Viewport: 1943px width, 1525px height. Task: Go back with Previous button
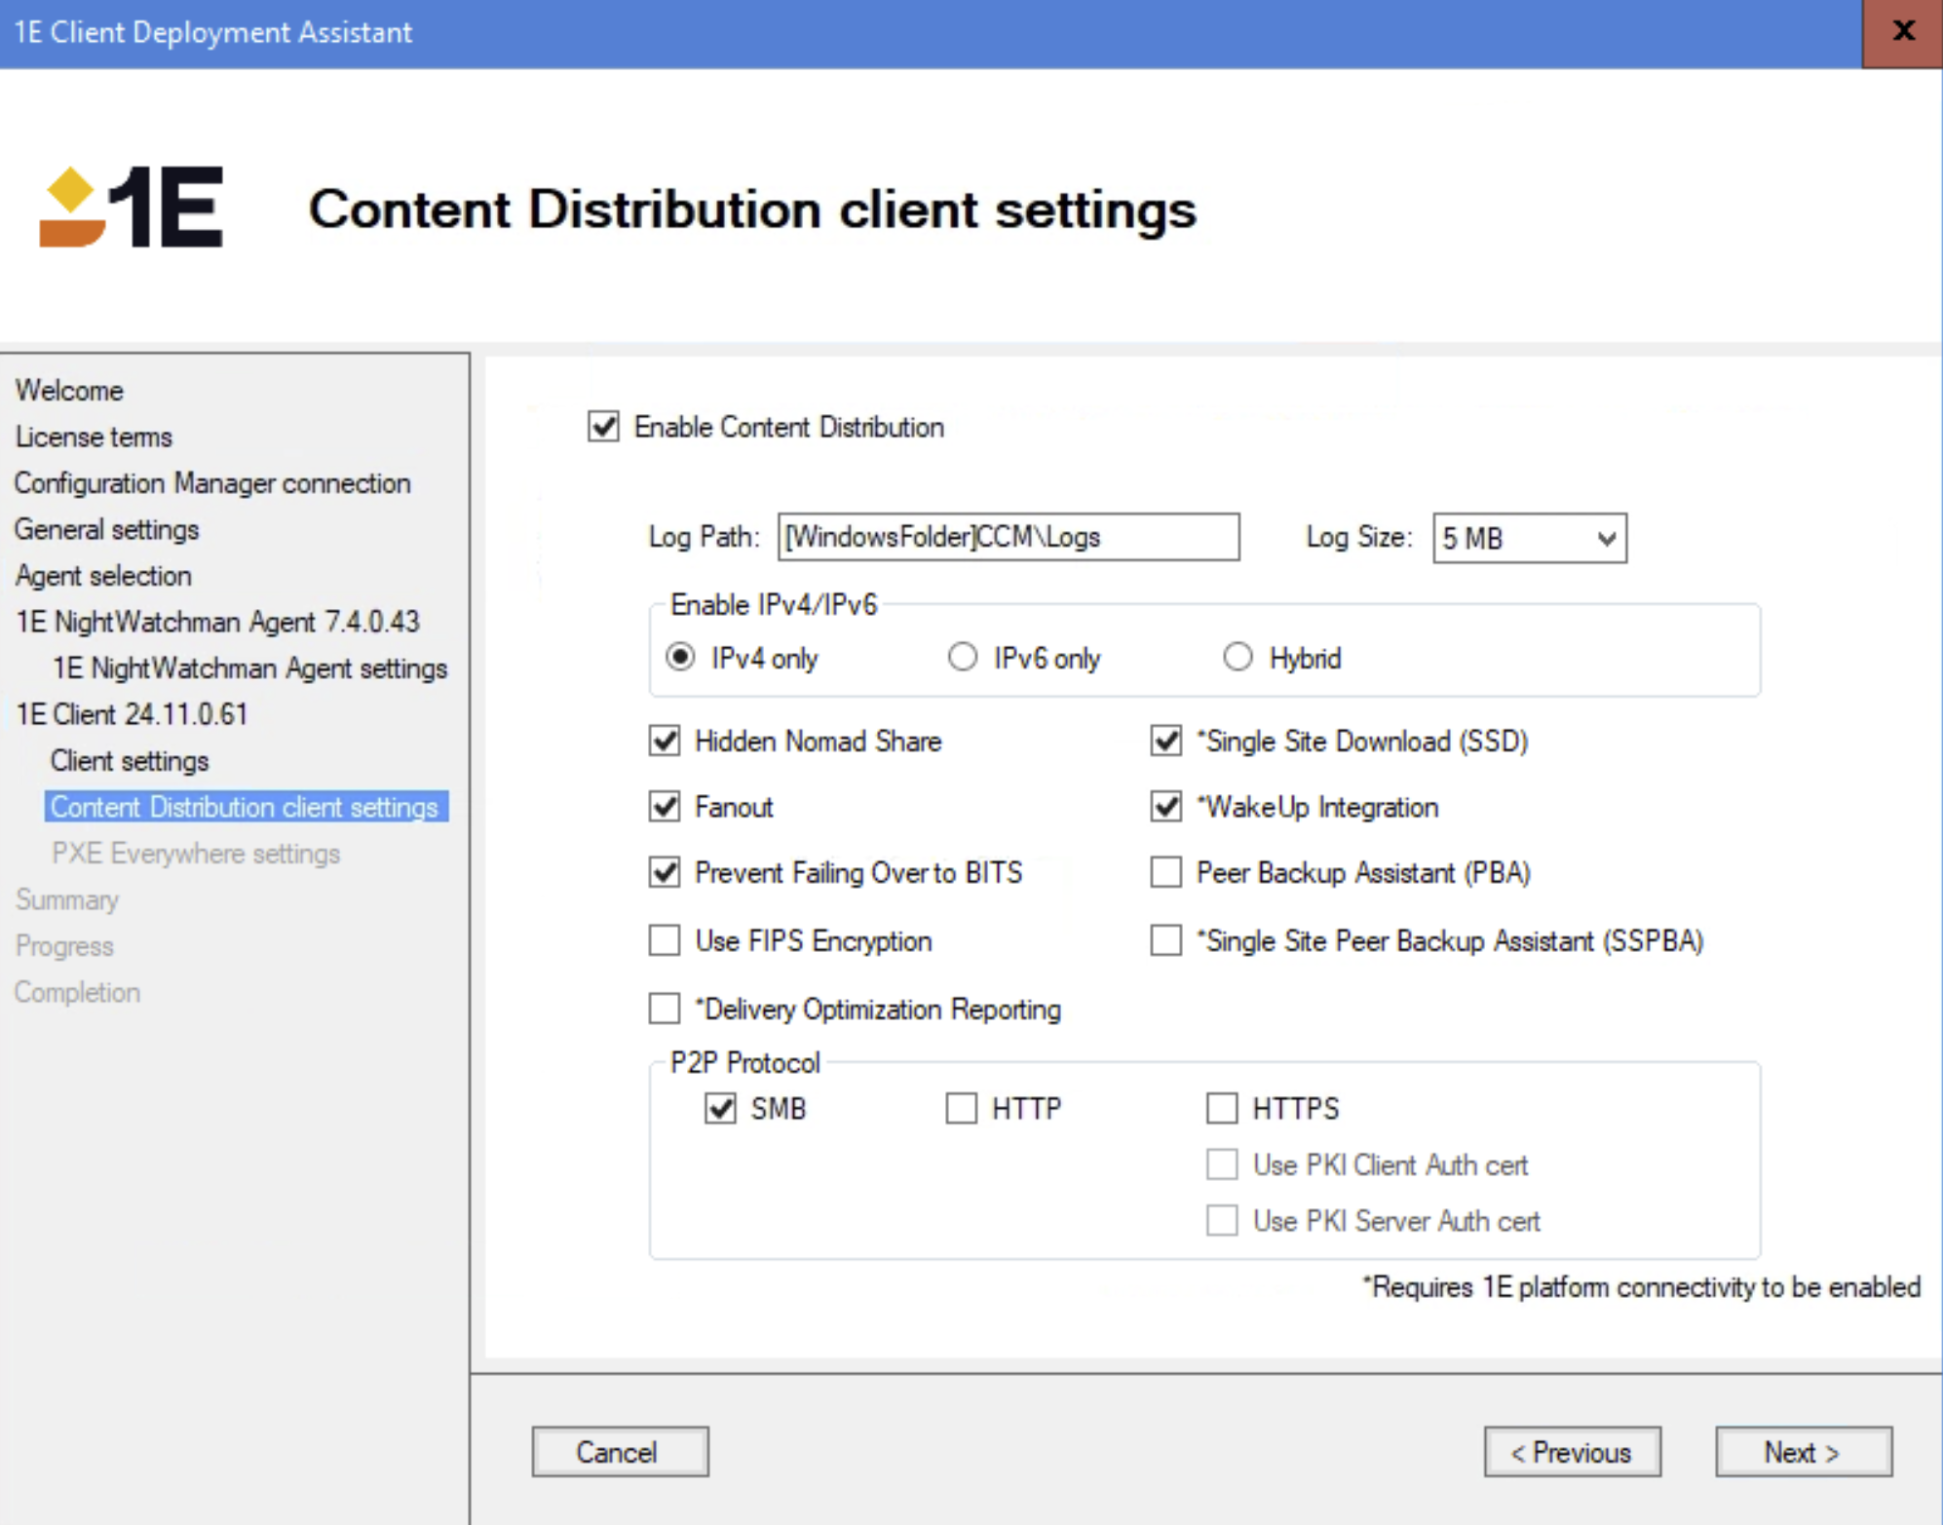1572,1452
